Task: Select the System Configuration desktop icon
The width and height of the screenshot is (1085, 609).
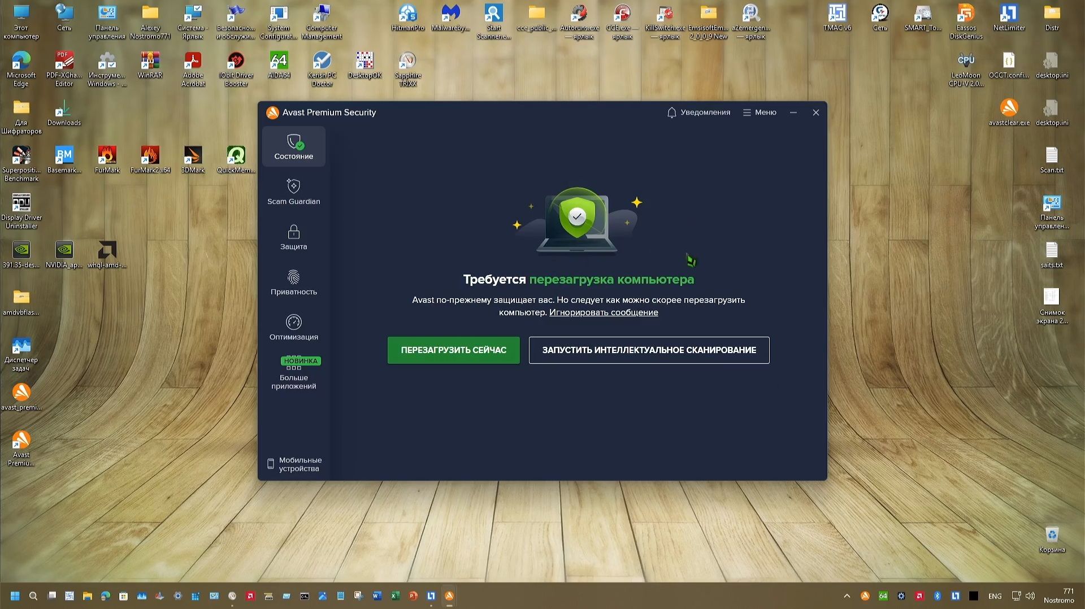Action: click(x=279, y=22)
